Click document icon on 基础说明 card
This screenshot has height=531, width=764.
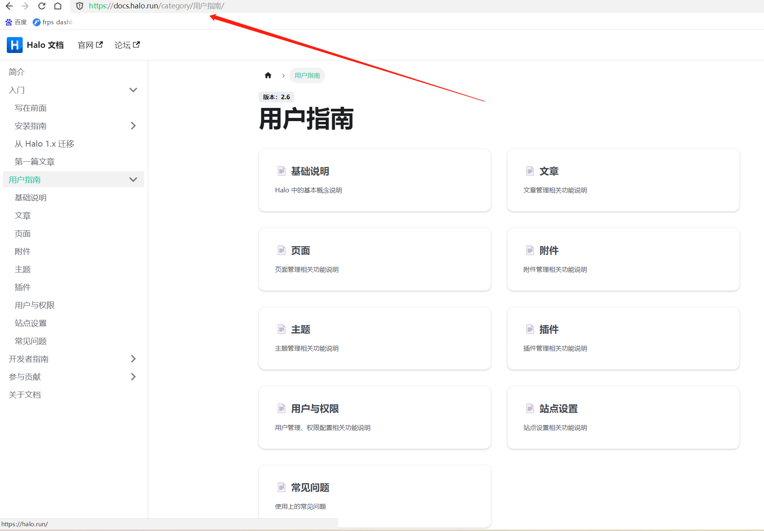[x=282, y=171]
